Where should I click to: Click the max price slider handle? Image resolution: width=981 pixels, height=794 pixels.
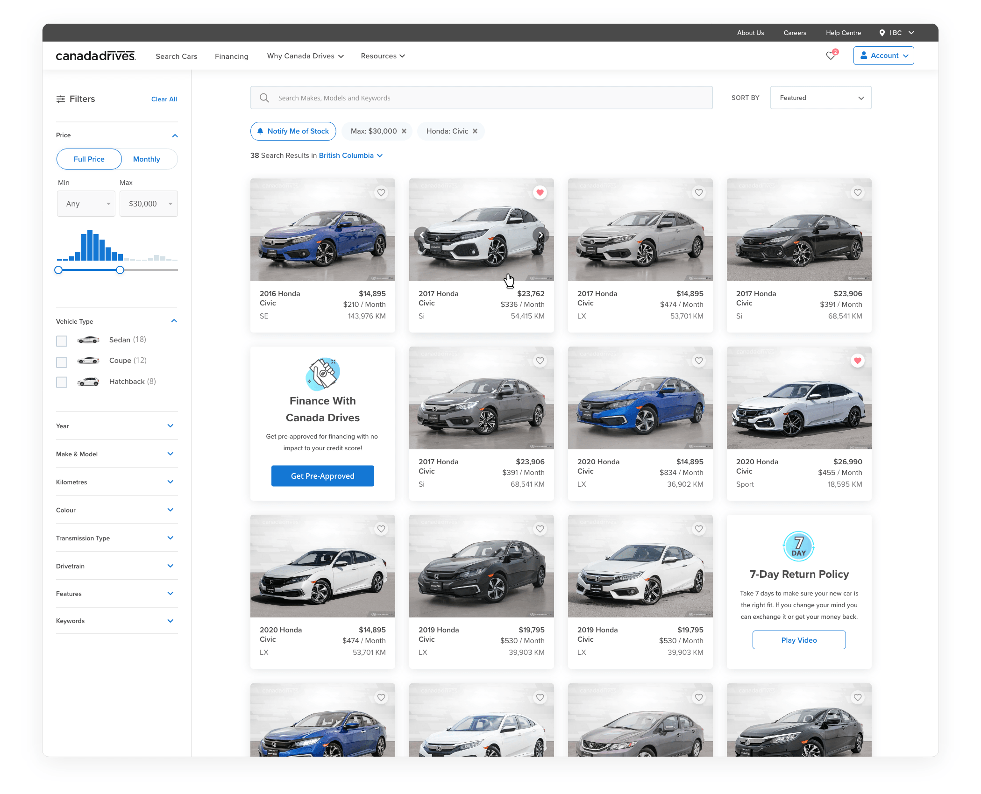[x=120, y=270]
